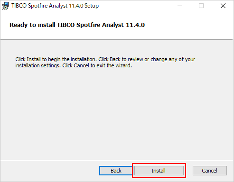Click the words "Spotfire Analyst" in the heading

point(100,25)
